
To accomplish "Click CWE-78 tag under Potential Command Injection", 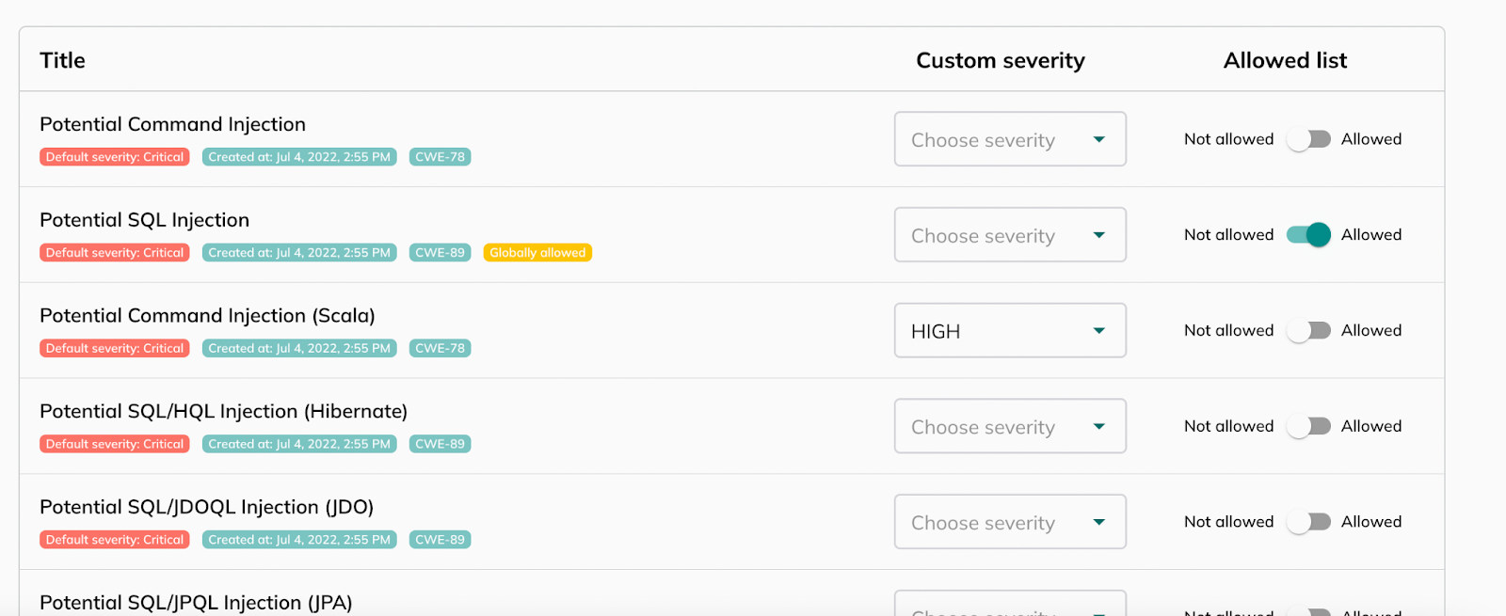I will click(x=440, y=157).
